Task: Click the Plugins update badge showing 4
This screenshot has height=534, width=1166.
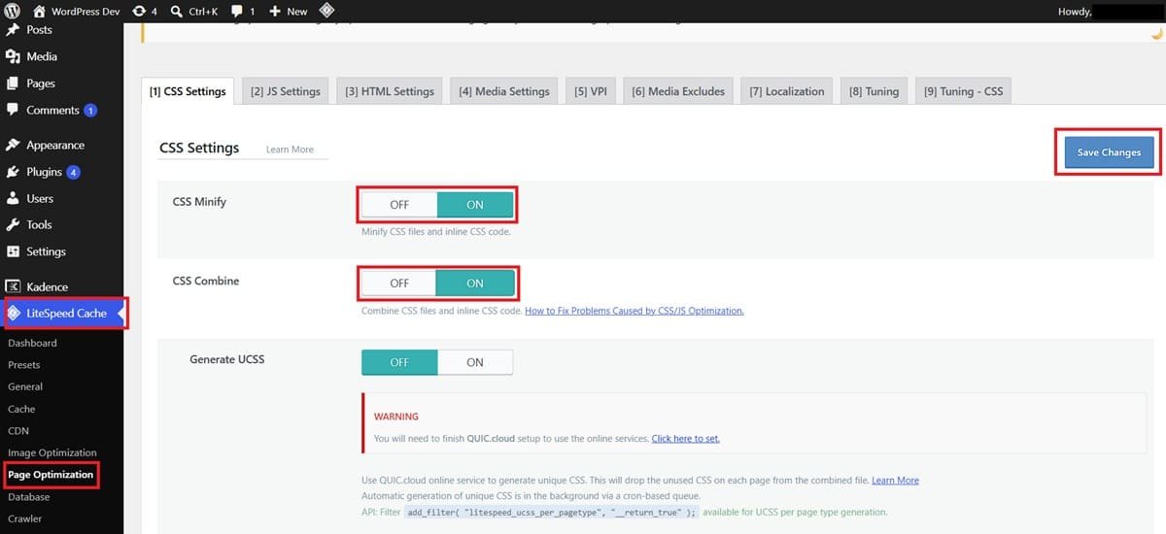Action: [x=73, y=172]
